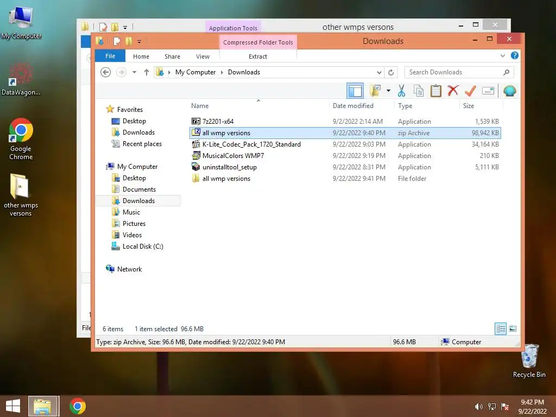Image resolution: width=556 pixels, height=417 pixels.
Task: Open the File tab in Downloads window
Action: (x=110, y=56)
